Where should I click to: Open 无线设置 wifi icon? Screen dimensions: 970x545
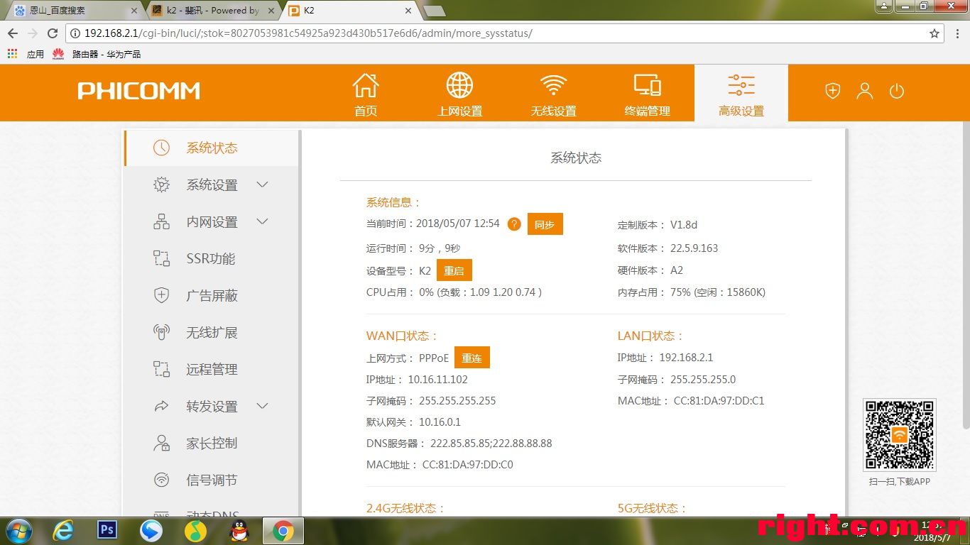pos(553,85)
